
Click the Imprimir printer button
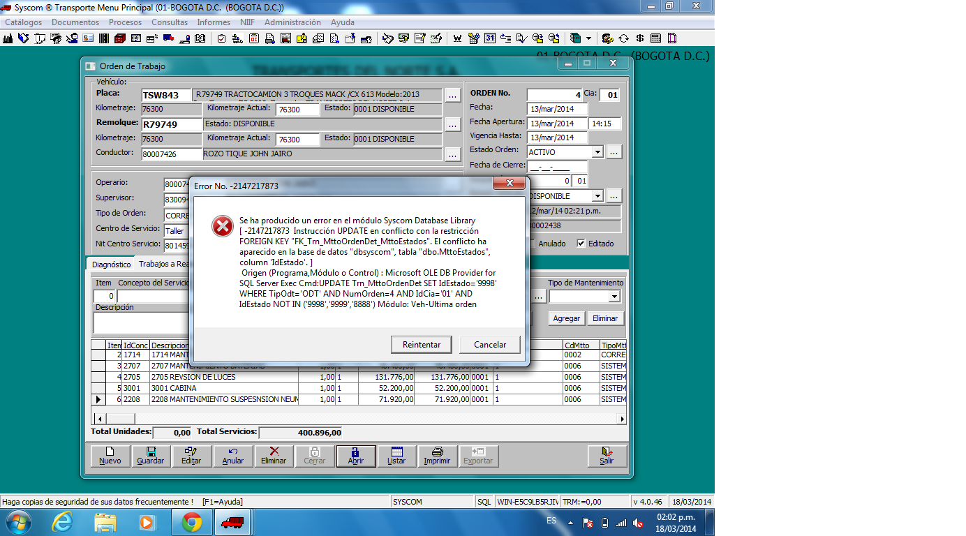coord(437,456)
